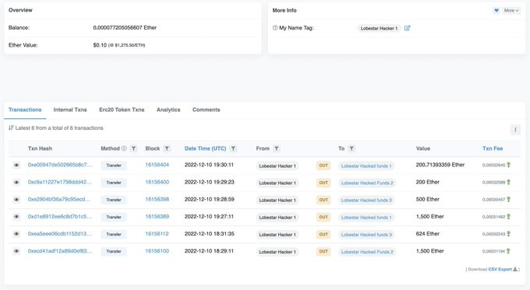Filter by Block column
This screenshot has width=530, height=290.
(x=167, y=148)
